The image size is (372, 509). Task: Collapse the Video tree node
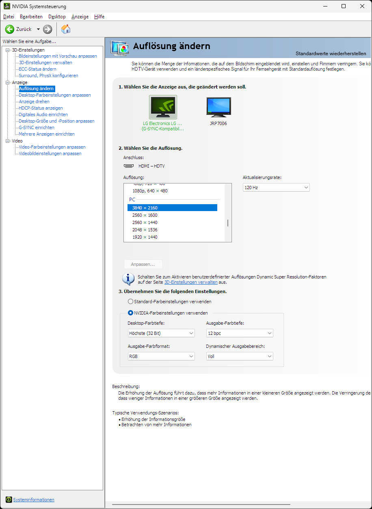pyautogui.click(x=7, y=141)
